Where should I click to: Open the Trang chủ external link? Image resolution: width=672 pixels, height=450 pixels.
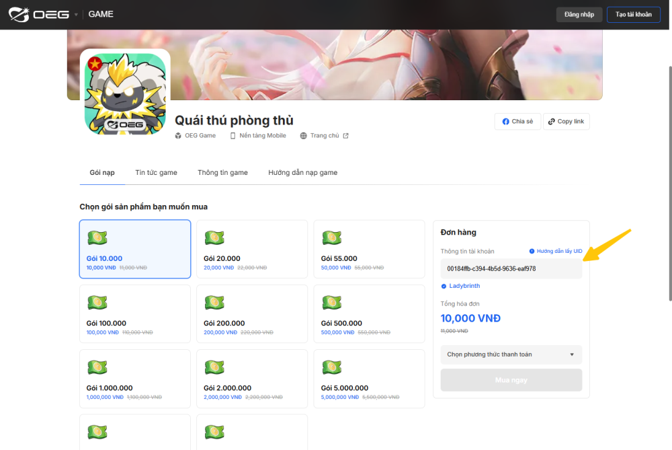[325, 136]
